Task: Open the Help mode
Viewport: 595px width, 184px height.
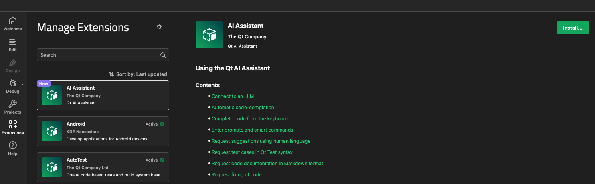Action: coord(13,148)
